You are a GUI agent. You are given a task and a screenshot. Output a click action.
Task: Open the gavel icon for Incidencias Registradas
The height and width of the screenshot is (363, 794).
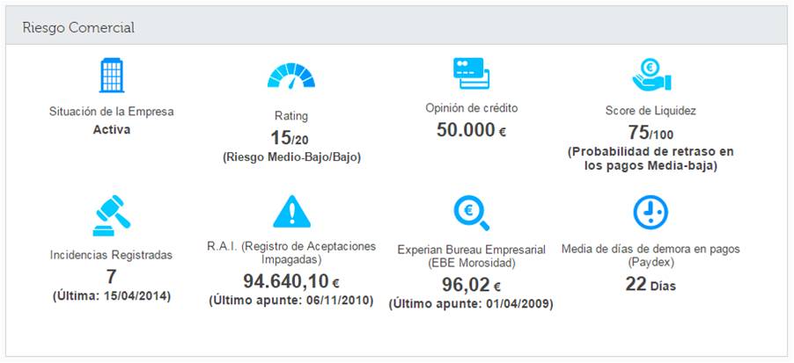[112, 216]
